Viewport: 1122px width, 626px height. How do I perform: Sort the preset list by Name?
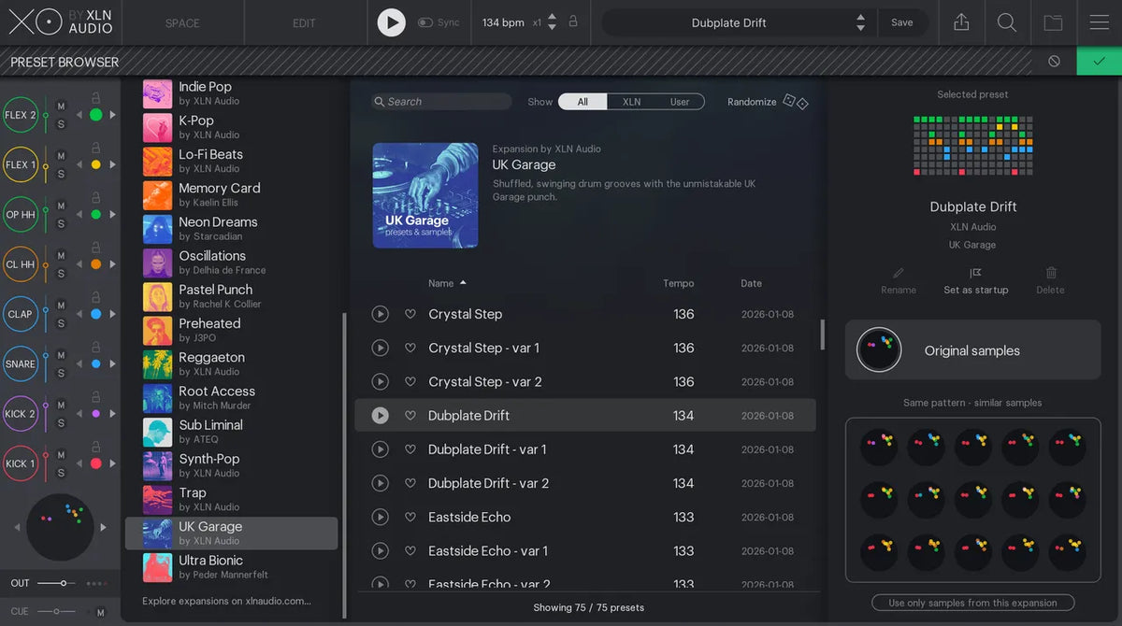(x=441, y=283)
